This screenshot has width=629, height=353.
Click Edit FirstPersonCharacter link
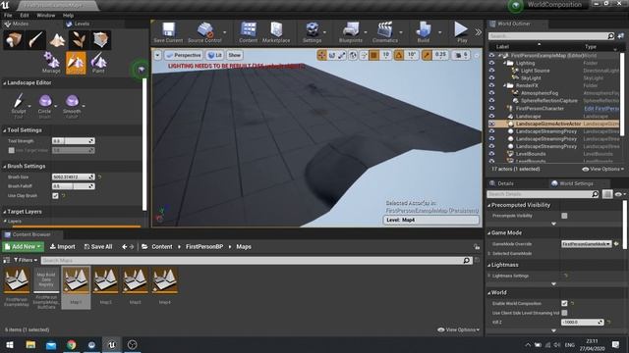click(x=600, y=109)
